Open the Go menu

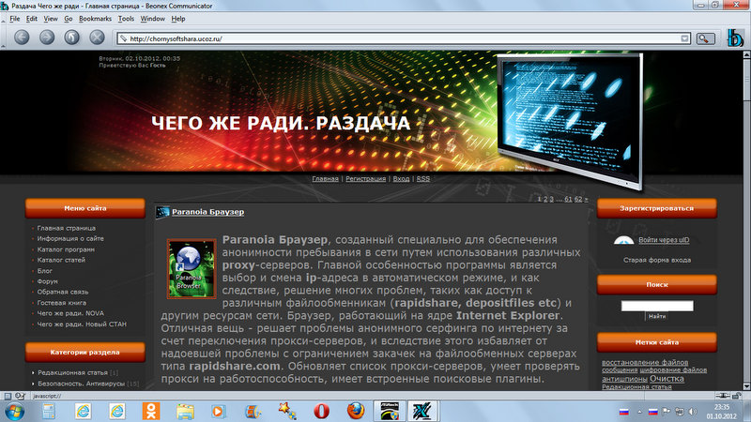tap(68, 19)
